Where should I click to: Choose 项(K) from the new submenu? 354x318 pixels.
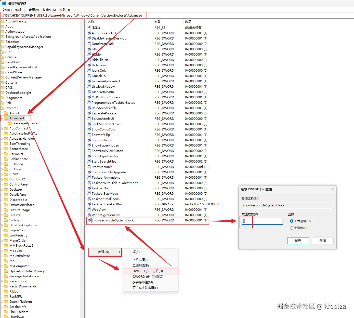coord(150,252)
